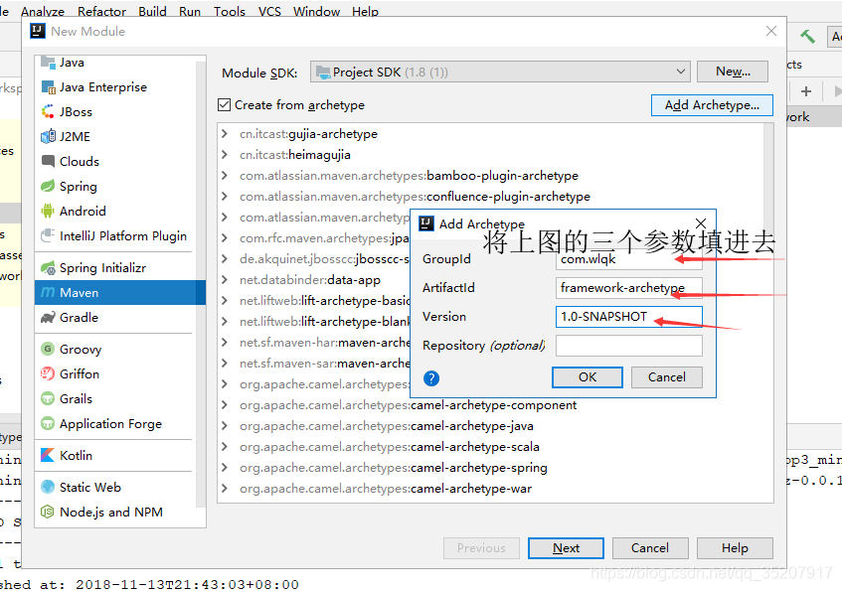Click the GroupId input field
The image size is (842, 591).
click(629, 259)
